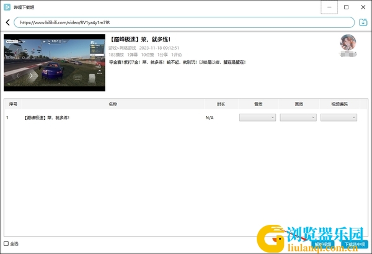Open the racing game video thumbnail
Screen dimensions: 372x254
tap(55, 63)
